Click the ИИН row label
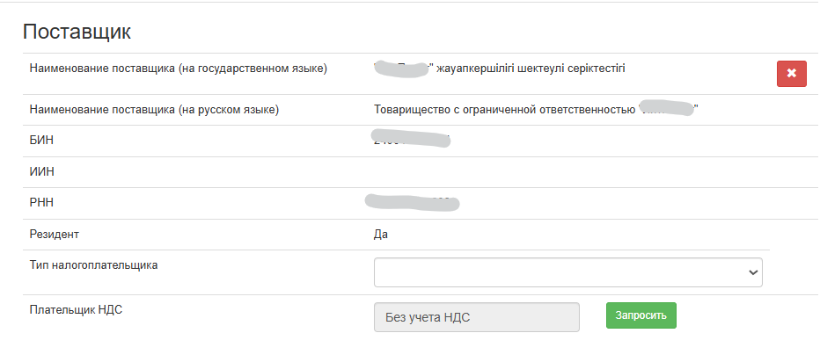Screen dimensions: 820x362 (42, 172)
